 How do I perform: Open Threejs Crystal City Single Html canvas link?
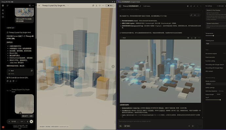tap(19, 32)
